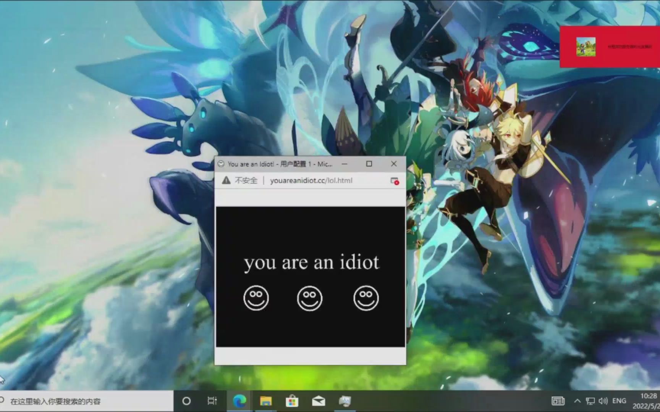Click the not secure warning icon
The width and height of the screenshot is (660, 412).
tap(226, 180)
